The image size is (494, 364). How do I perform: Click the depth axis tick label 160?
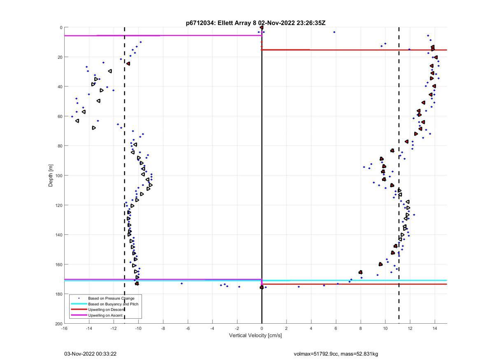[59, 264]
